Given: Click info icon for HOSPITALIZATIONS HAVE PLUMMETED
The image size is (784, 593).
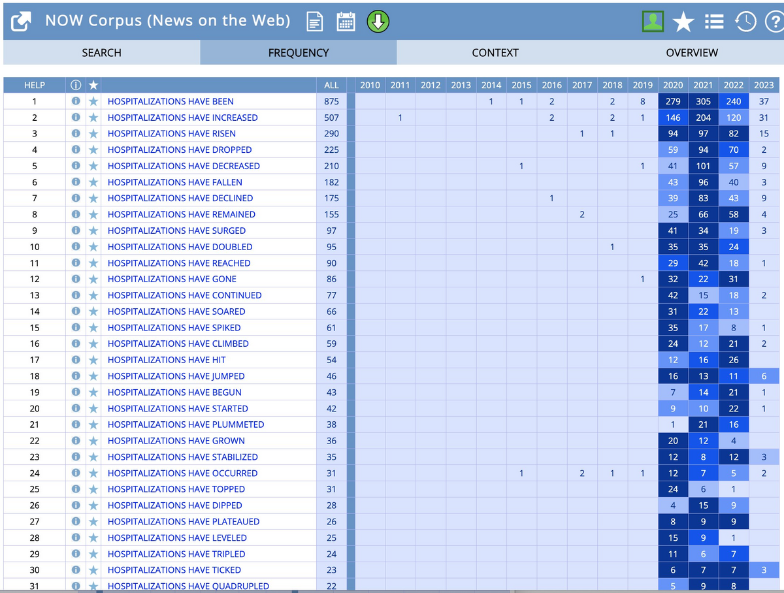Looking at the screenshot, I should [76, 425].
